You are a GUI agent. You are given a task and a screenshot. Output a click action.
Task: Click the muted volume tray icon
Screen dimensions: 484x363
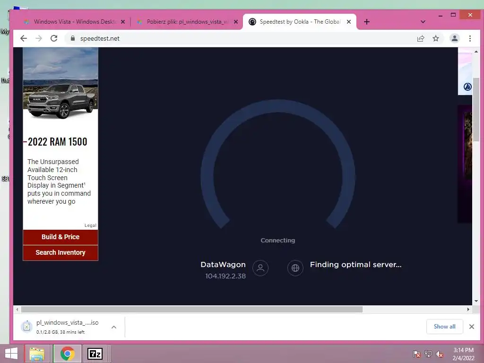440,354
